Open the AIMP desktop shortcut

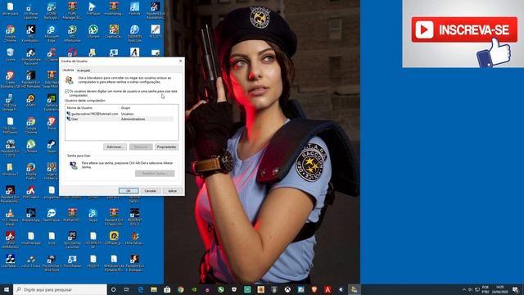tap(31, 100)
